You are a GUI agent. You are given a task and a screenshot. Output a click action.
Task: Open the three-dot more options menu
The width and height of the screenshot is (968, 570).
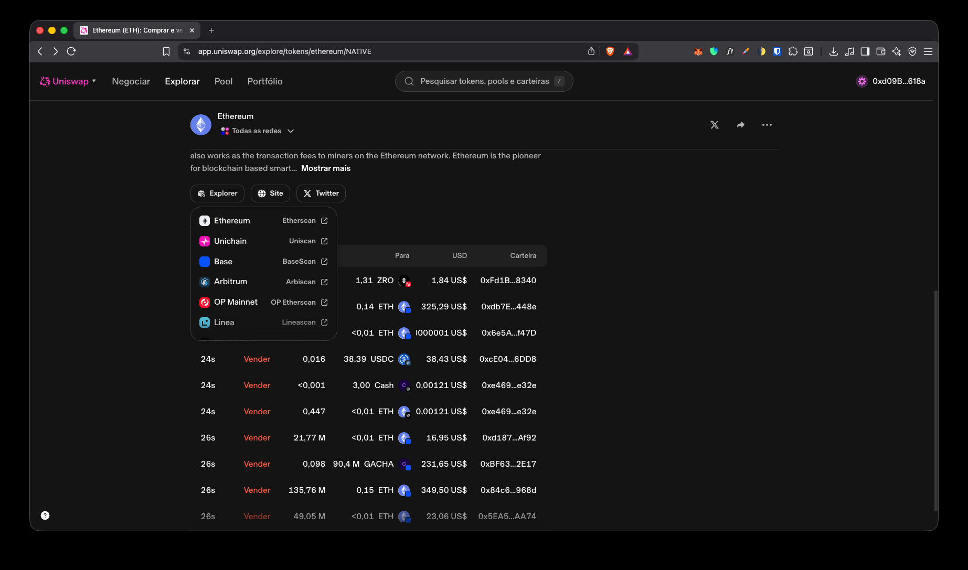[x=767, y=125]
